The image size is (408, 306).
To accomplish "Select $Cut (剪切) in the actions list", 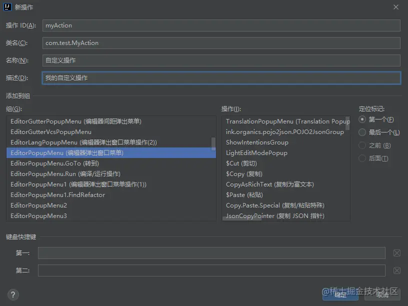I will (x=285, y=163).
